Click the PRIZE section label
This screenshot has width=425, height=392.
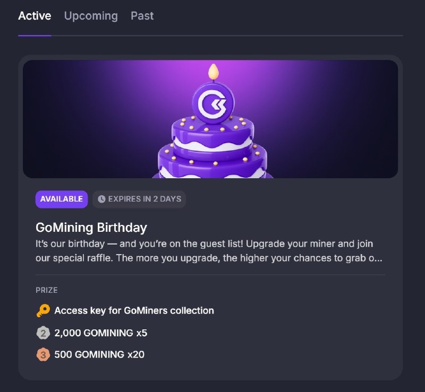(47, 290)
